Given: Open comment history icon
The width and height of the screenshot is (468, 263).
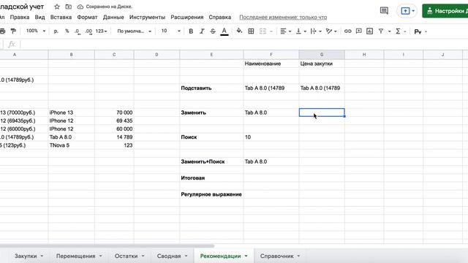Looking at the screenshot, I should point(384,11).
